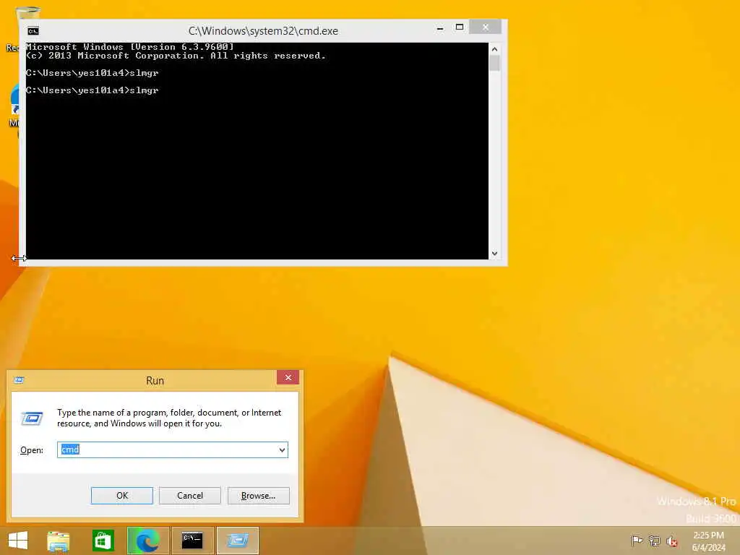Click the network tray icon
Viewport: 740px width, 555px height.
(654, 541)
